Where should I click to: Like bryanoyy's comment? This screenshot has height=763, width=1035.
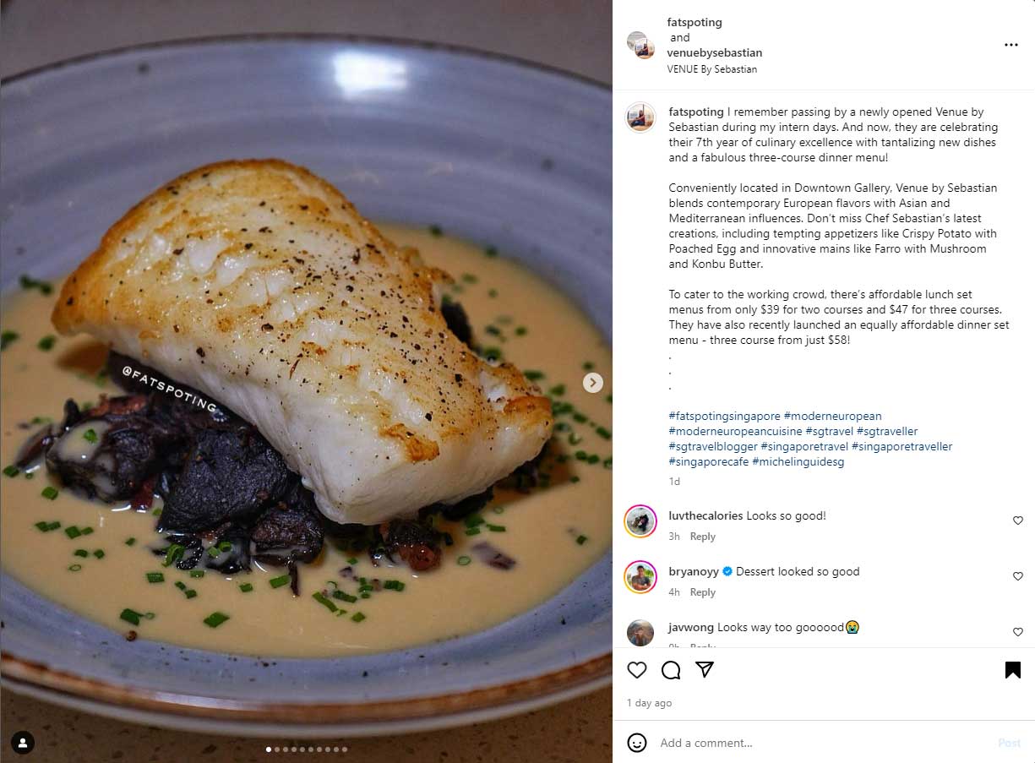pyautogui.click(x=1018, y=576)
